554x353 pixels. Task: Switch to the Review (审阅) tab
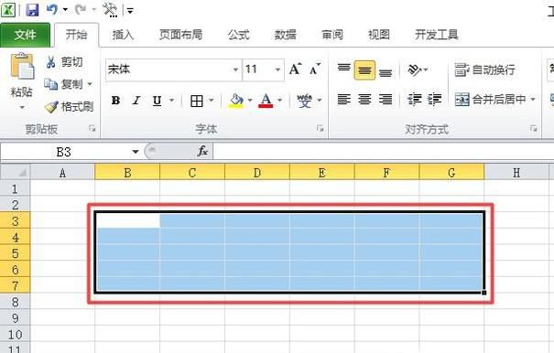point(332,35)
